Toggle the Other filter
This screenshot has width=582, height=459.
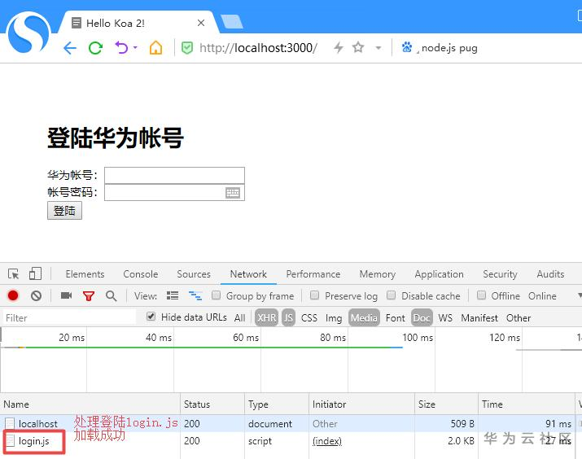pos(519,317)
